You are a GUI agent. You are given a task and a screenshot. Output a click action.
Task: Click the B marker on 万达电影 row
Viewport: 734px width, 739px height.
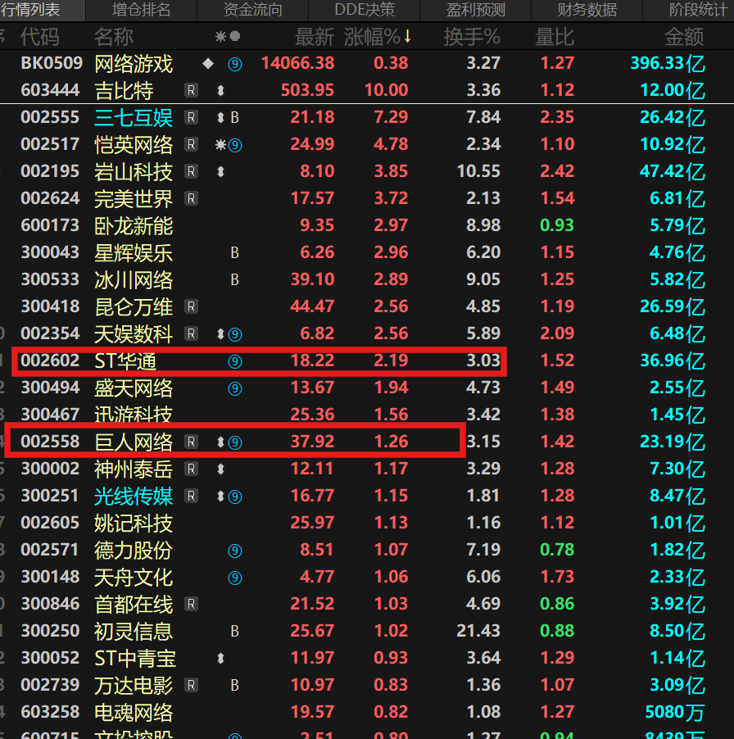[234, 685]
